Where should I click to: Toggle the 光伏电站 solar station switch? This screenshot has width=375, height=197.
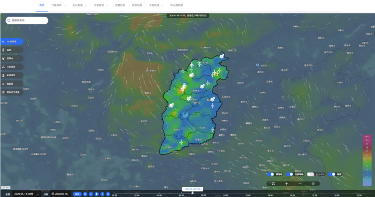pos(290,174)
